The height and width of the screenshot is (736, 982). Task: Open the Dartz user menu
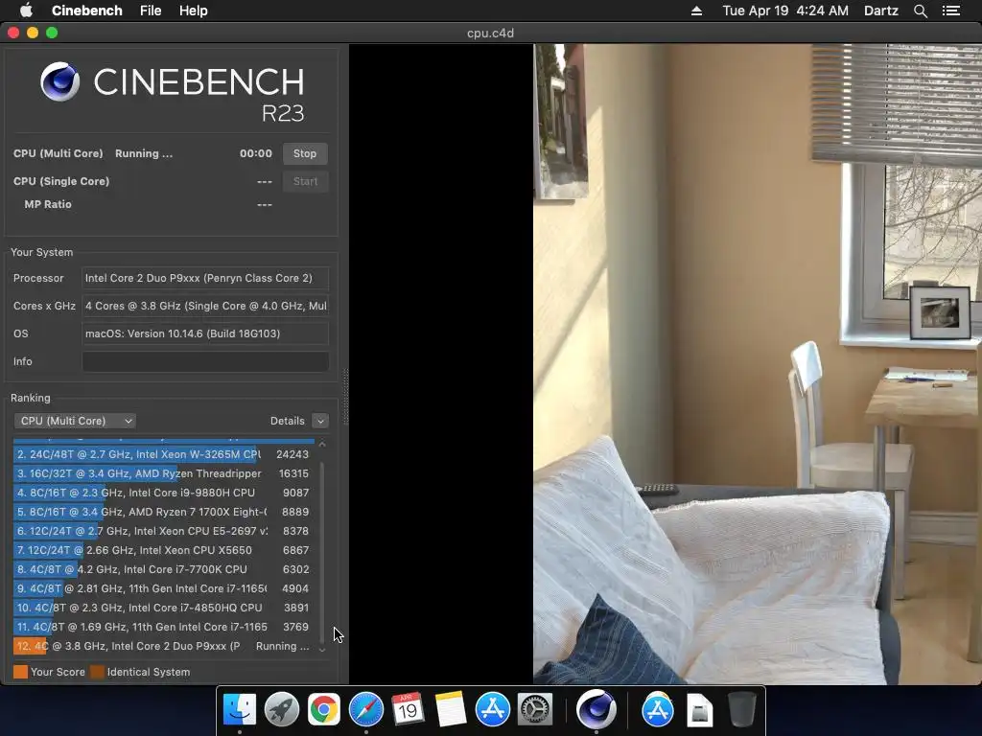[x=880, y=11]
